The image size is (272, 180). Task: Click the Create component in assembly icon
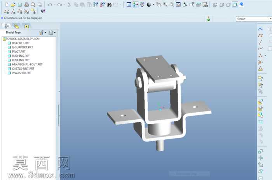260,109
